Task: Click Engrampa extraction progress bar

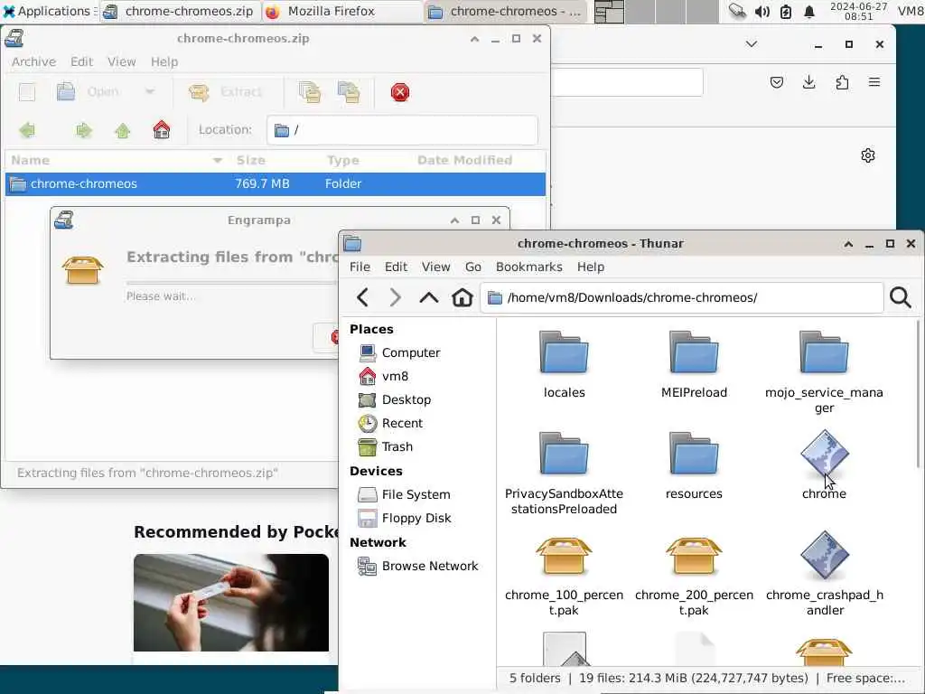Action: [232, 283]
